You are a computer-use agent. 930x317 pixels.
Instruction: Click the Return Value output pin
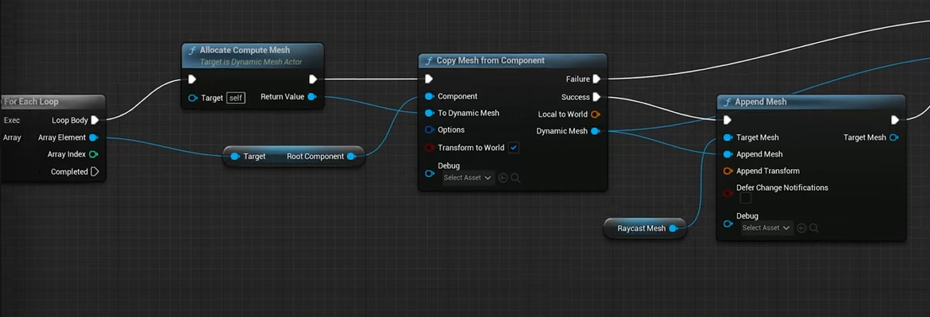pyautogui.click(x=312, y=97)
